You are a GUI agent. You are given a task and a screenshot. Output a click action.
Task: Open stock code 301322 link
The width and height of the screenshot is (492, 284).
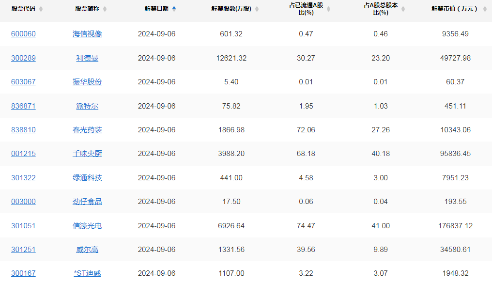click(x=24, y=178)
